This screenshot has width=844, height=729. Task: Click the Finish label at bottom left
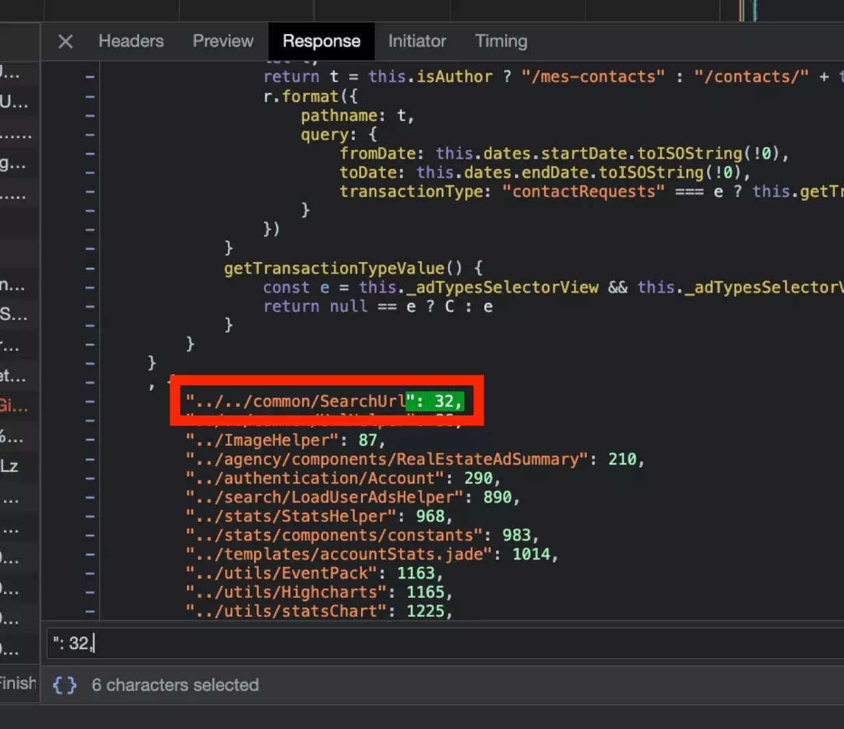tap(18, 683)
